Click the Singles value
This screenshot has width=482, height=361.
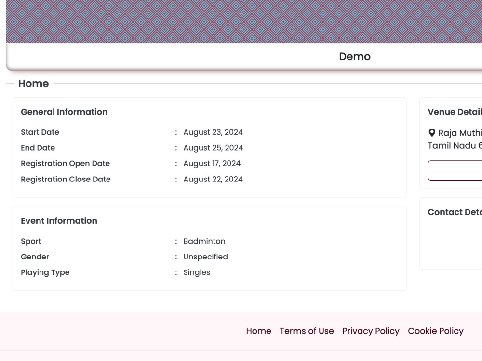197,272
